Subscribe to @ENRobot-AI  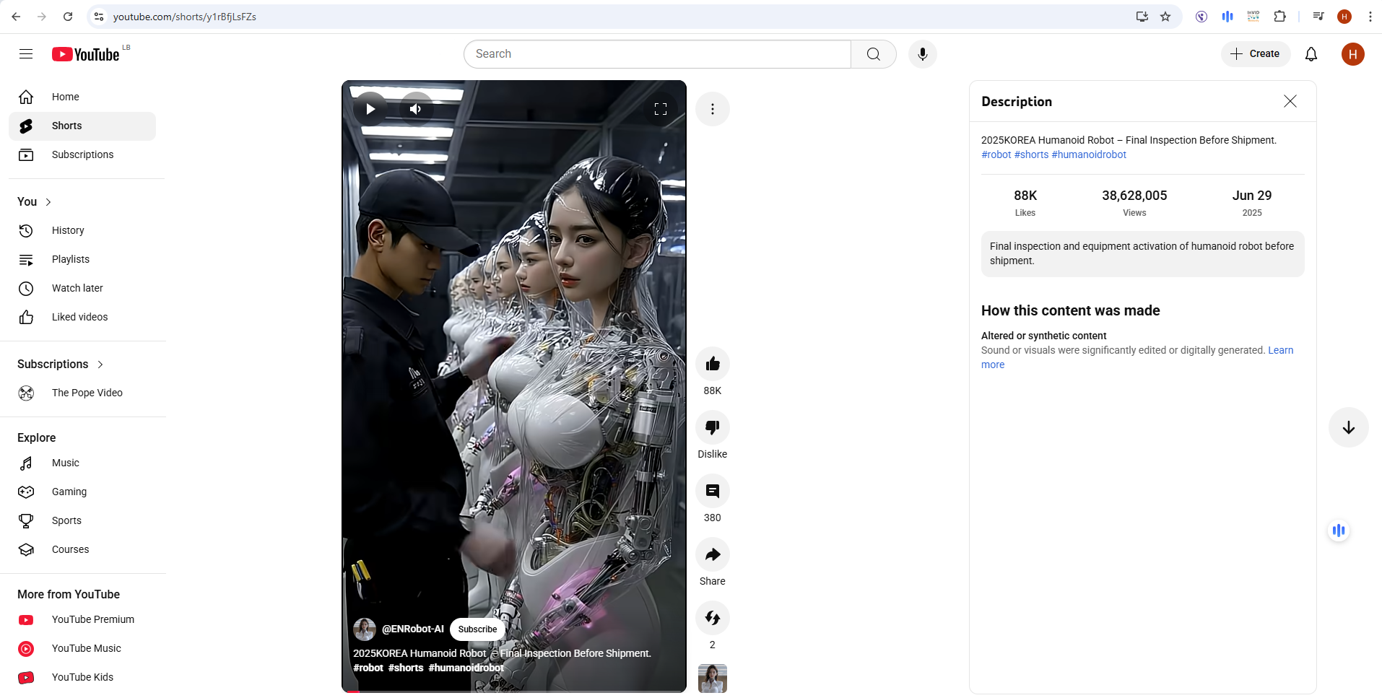(x=477, y=629)
